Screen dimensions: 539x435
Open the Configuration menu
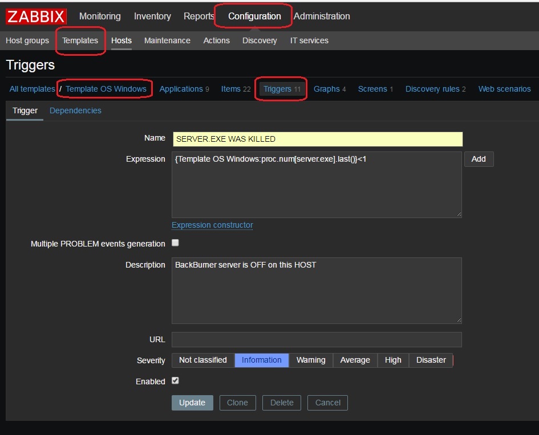(254, 16)
